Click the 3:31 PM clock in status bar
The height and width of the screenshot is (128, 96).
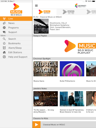pyautogui.click(x=3, y=1)
